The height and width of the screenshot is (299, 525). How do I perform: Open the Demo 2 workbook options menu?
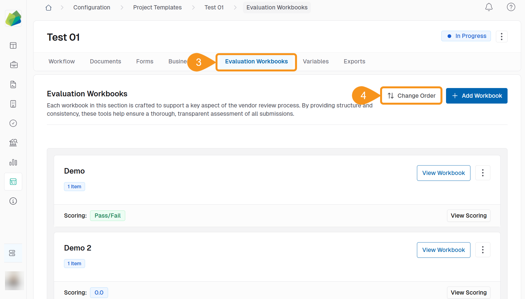483,250
